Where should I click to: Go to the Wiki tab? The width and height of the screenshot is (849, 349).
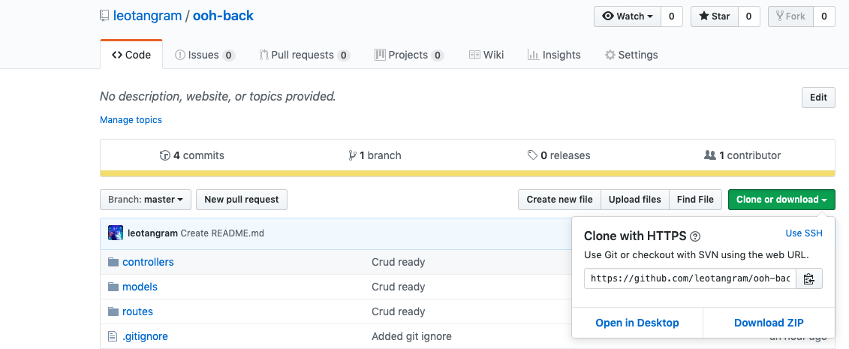pos(486,55)
